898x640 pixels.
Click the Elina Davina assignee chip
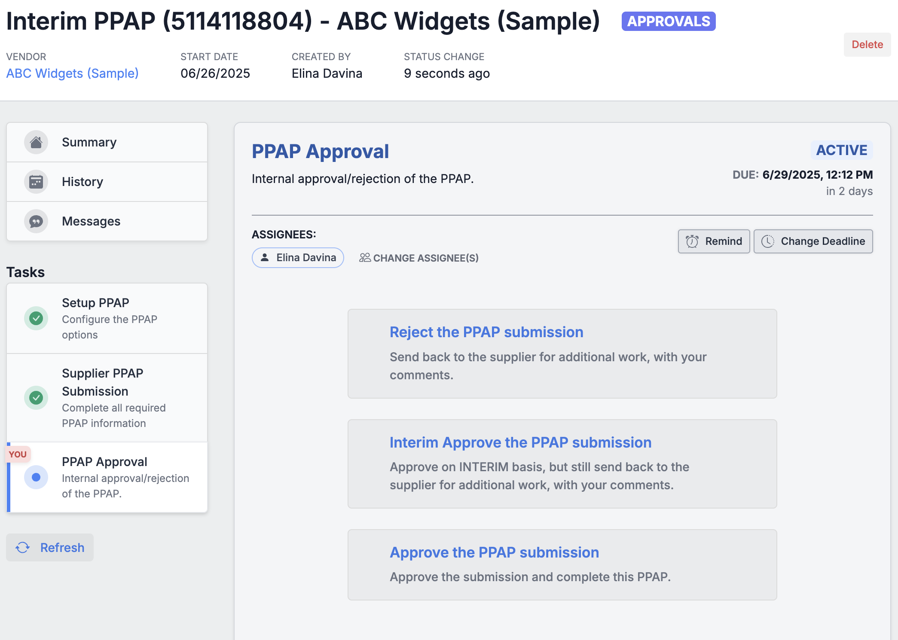point(298,258)
